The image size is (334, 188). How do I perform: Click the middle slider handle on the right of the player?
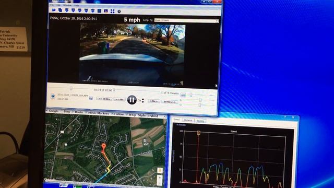tap(200, 100)
